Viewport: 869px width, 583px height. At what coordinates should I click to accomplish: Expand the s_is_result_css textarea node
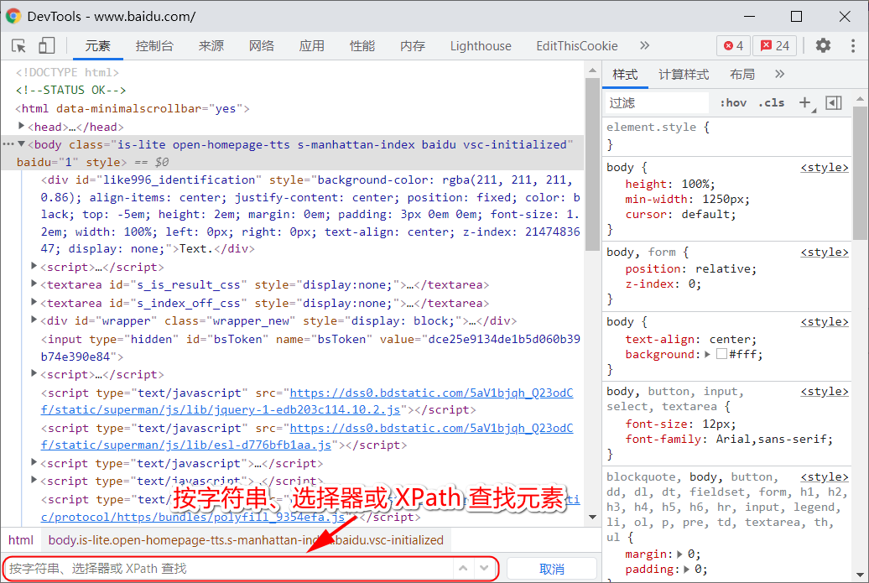pyautogui.click(x=34, y=284)
